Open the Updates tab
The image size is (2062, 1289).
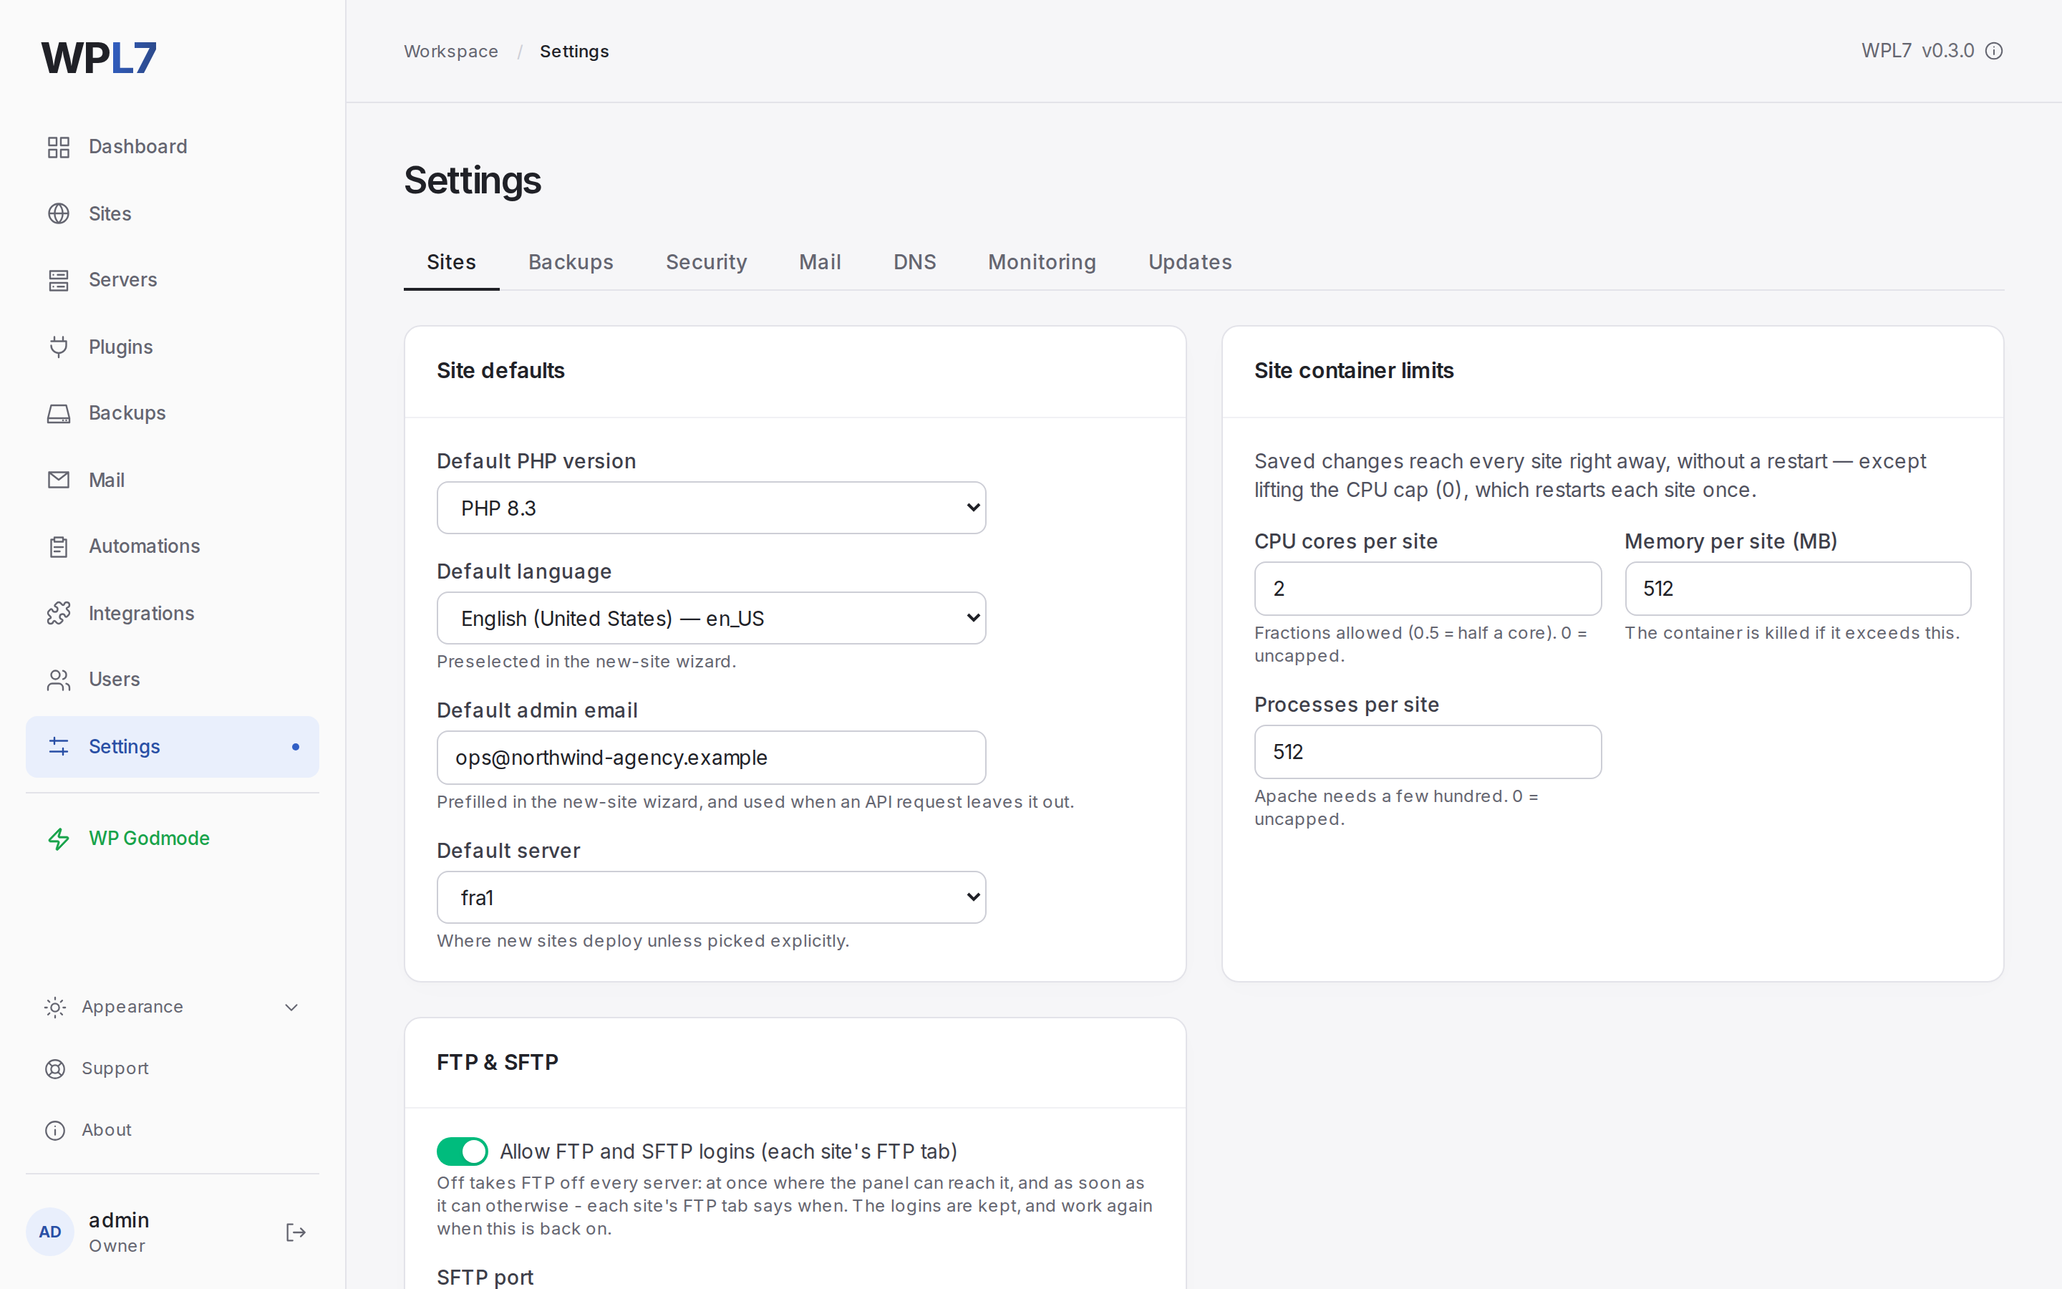[1189, 261]
